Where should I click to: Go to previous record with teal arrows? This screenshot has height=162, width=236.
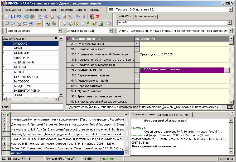coord(27,17)
